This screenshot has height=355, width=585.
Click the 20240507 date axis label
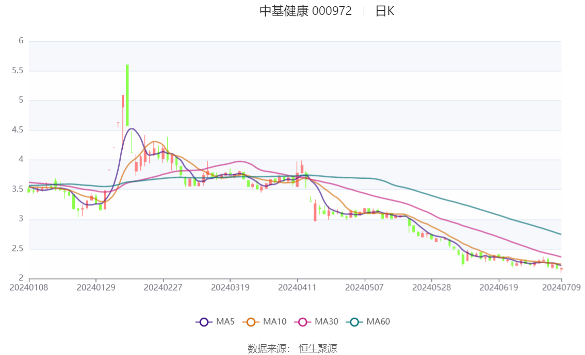pos(365,288)
